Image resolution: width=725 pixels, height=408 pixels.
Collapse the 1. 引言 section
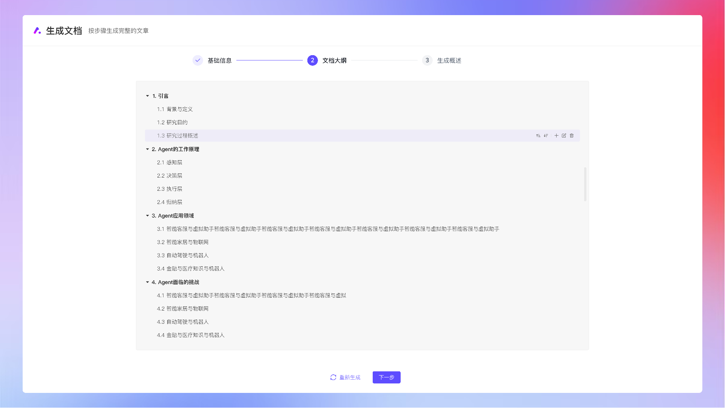coord(147,96)
